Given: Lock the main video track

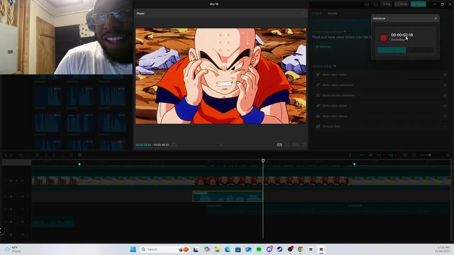Looking at the screenshot, I should [11, 181].
